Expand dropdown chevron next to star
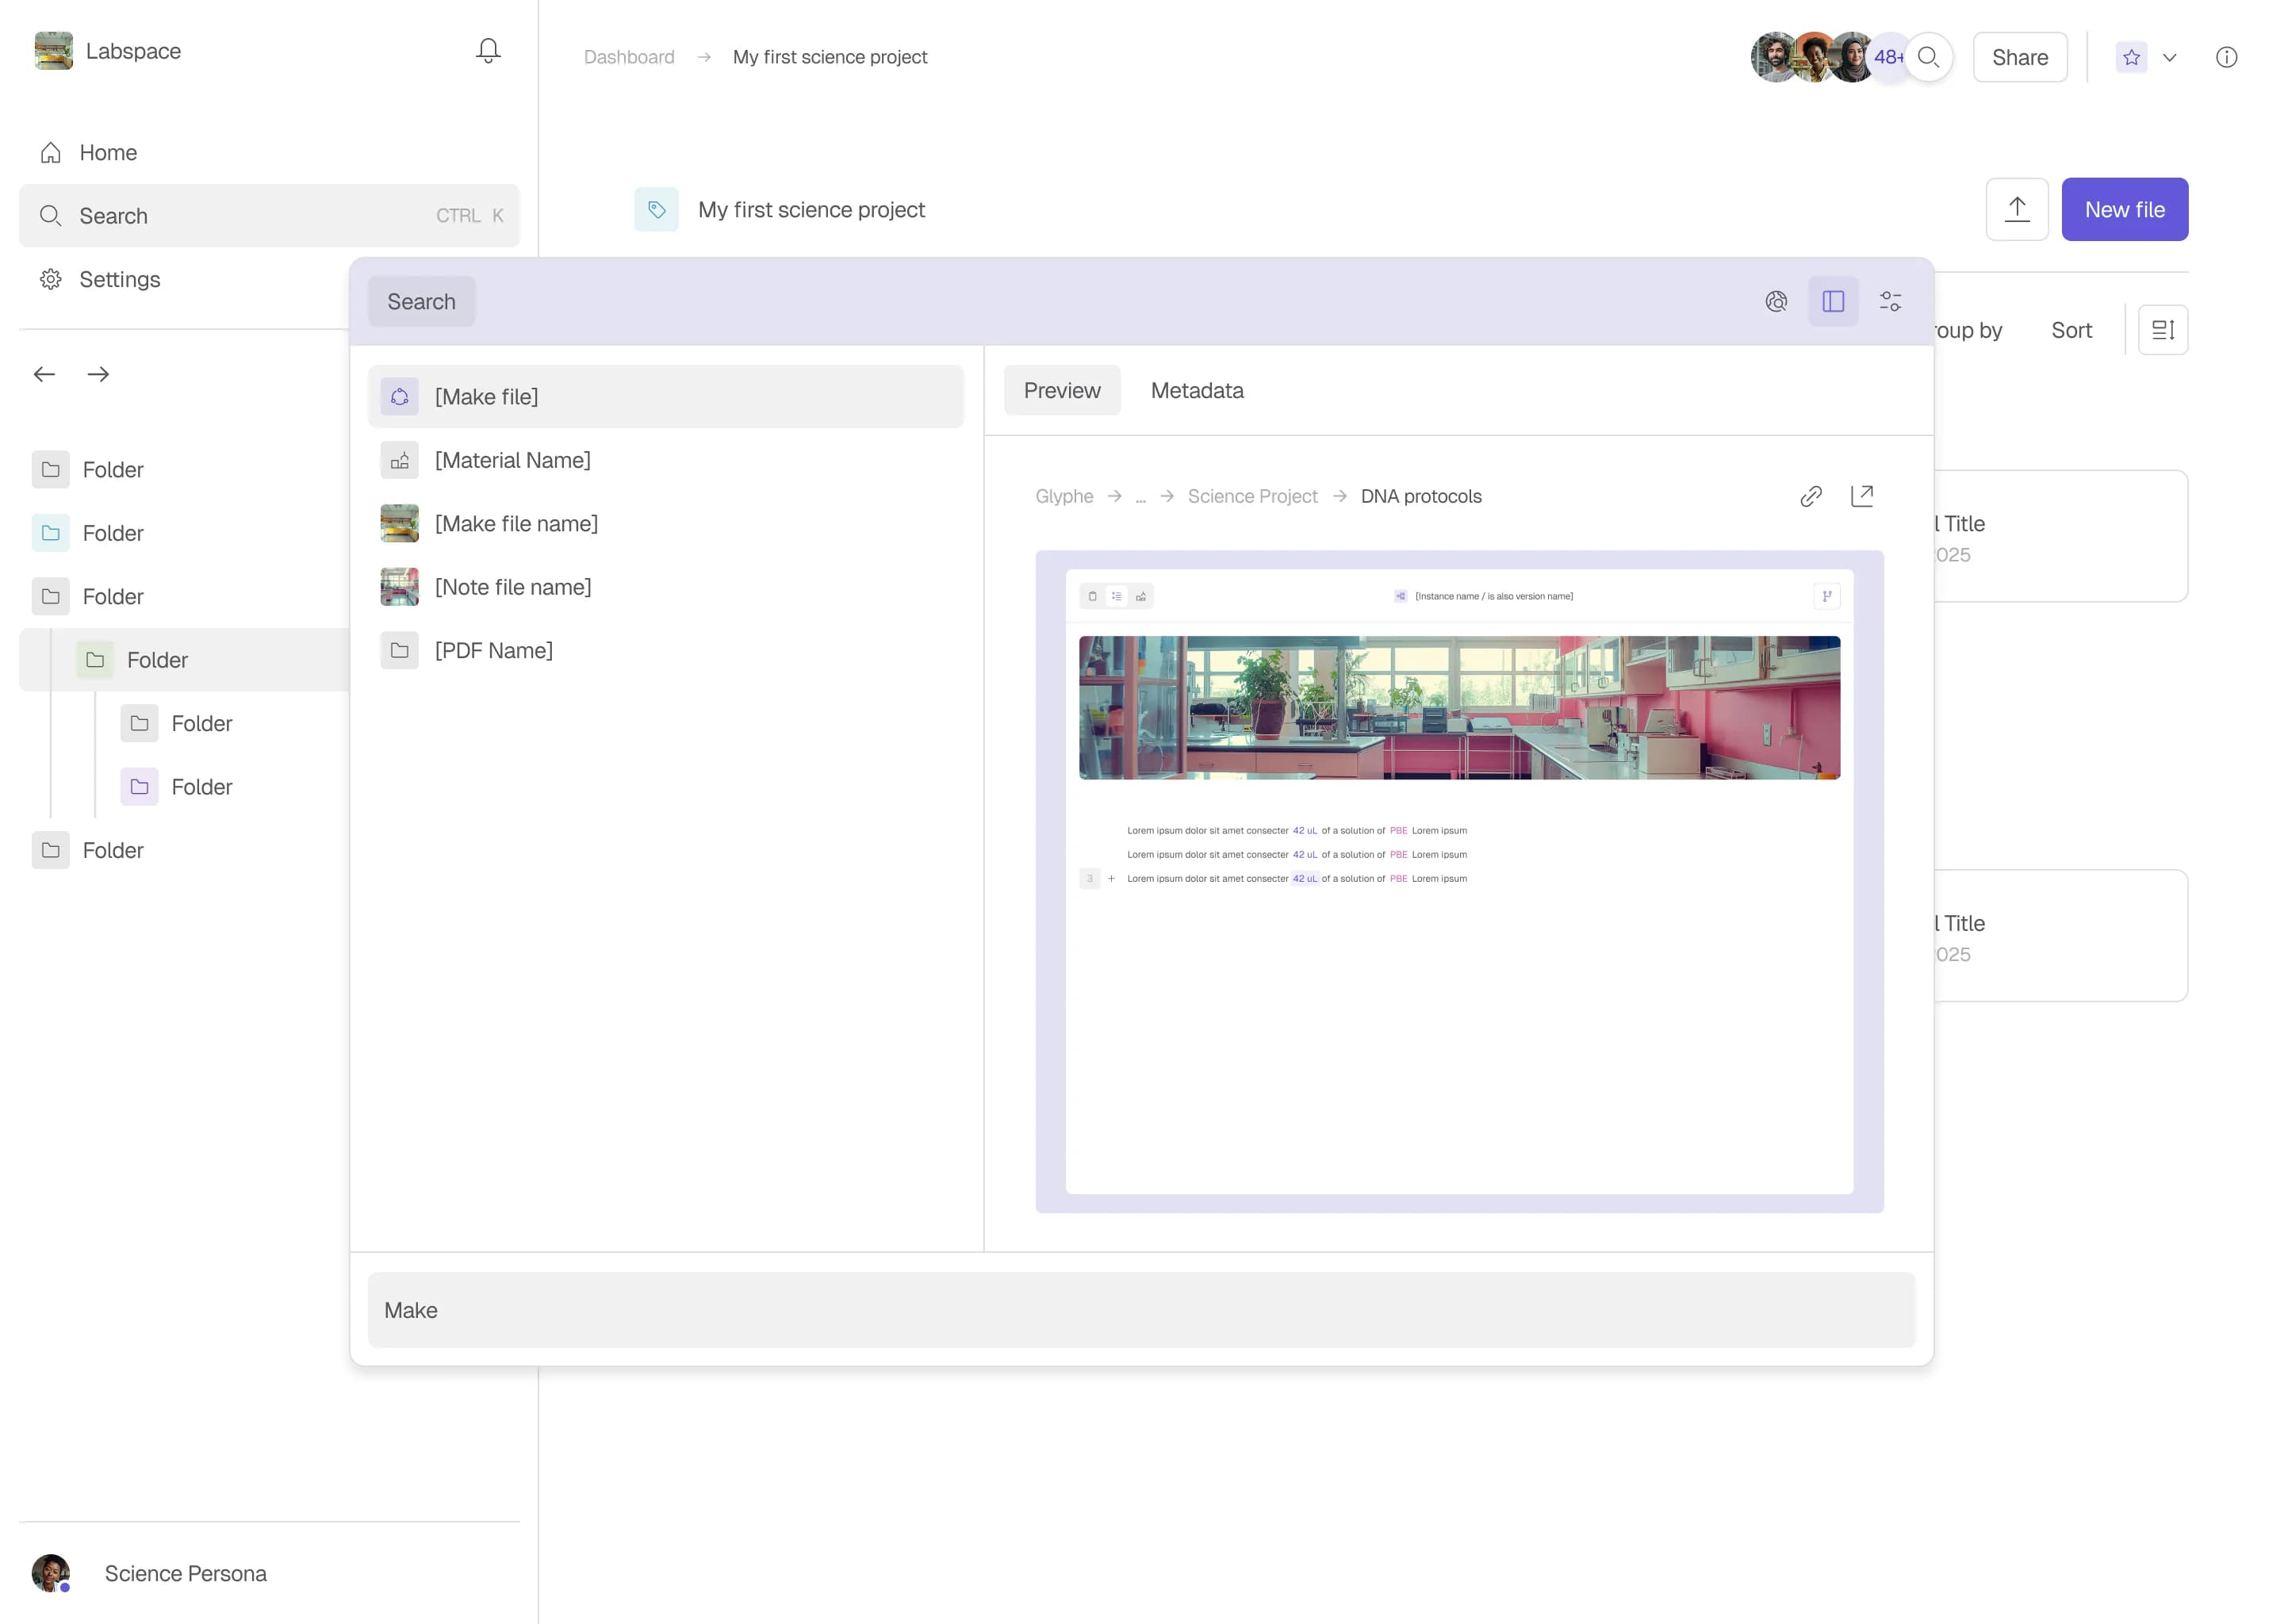 2169,57
